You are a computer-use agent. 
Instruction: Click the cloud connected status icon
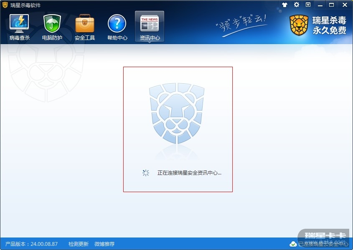point(293,244)
